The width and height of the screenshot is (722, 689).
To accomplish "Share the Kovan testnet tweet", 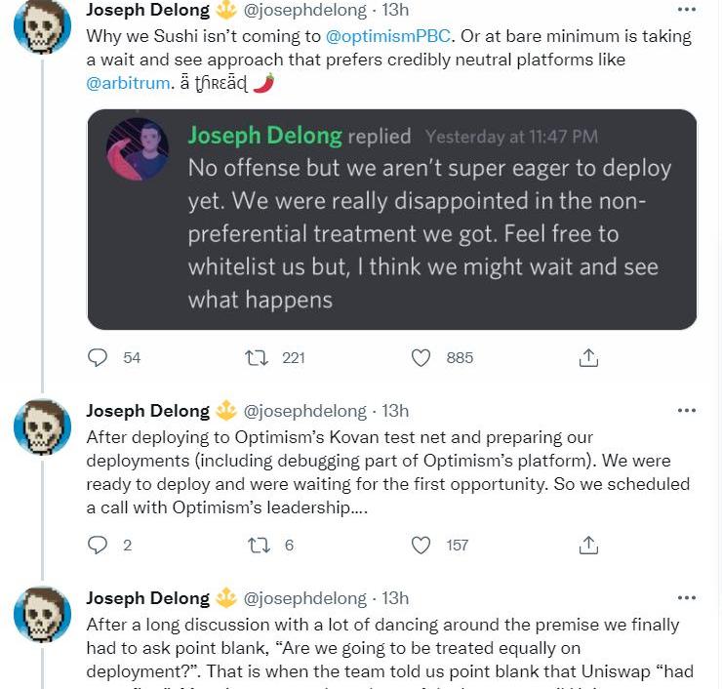I will pyautogui.click(x=588, y=545).
